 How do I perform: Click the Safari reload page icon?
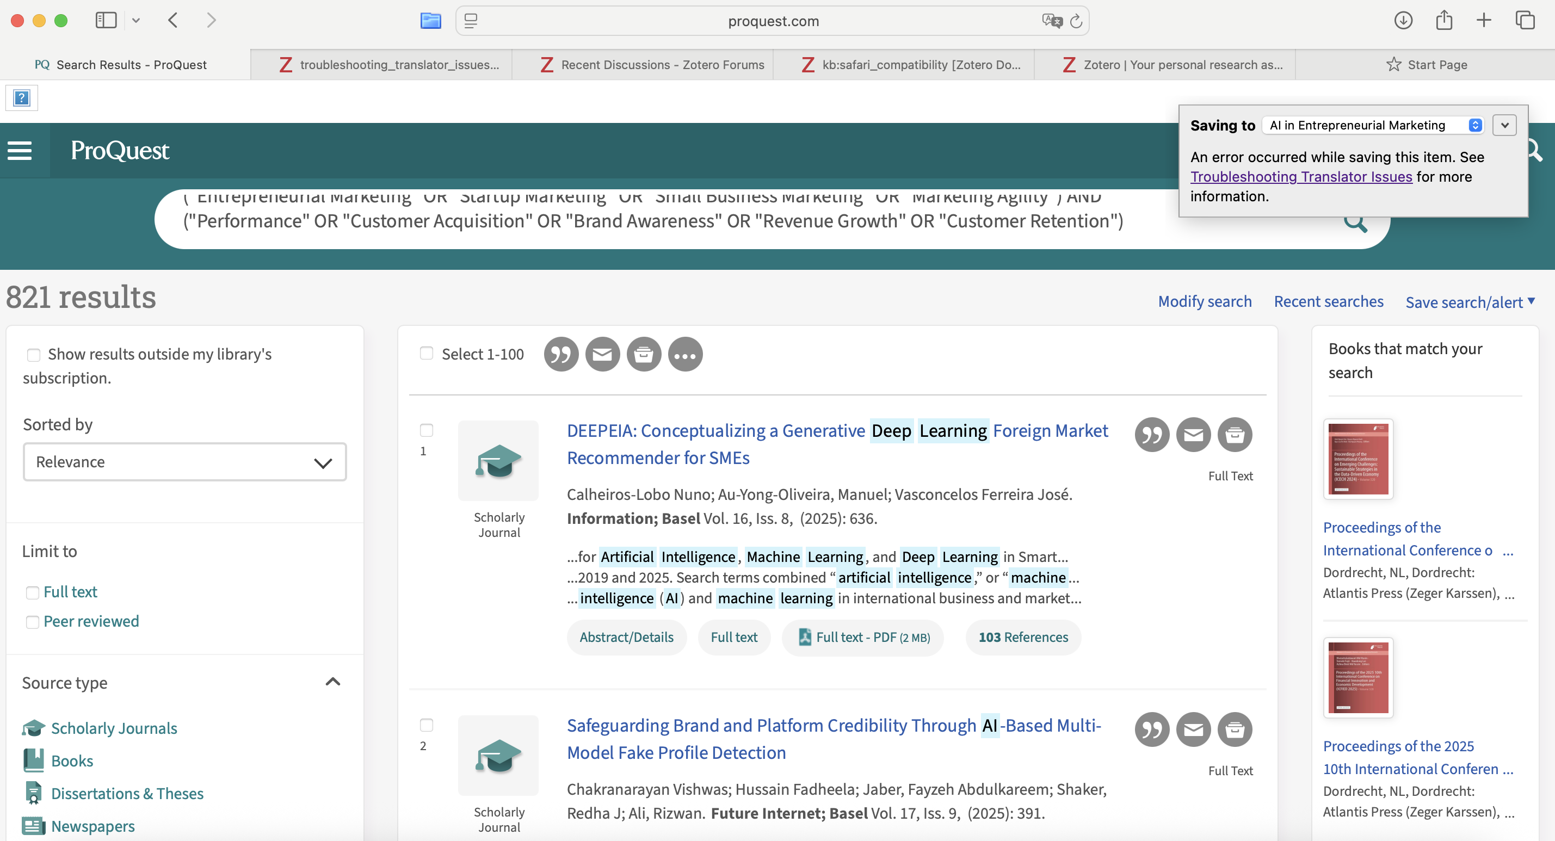[1076, 21]
